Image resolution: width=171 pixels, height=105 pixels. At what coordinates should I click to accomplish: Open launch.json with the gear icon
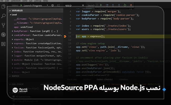52,5
